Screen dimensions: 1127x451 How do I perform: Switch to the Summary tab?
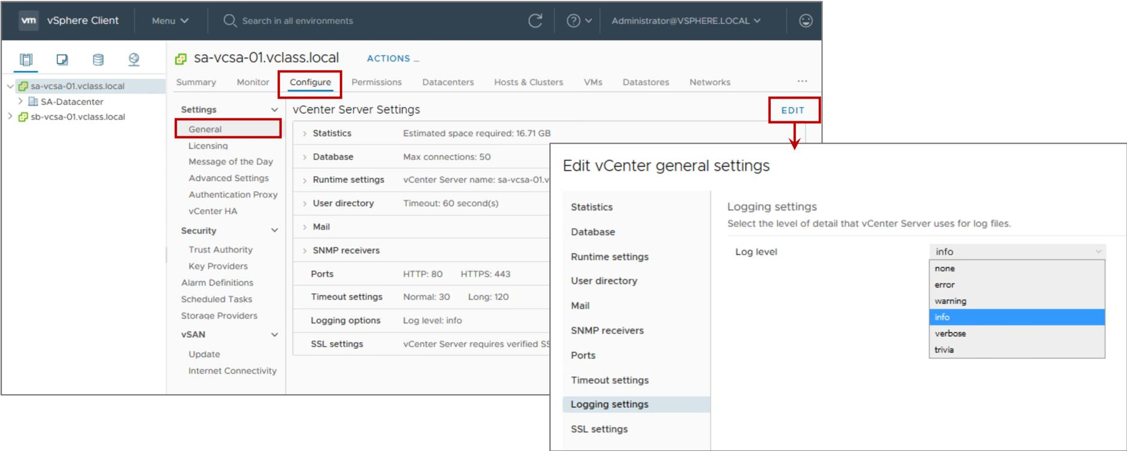coord(196,82)
